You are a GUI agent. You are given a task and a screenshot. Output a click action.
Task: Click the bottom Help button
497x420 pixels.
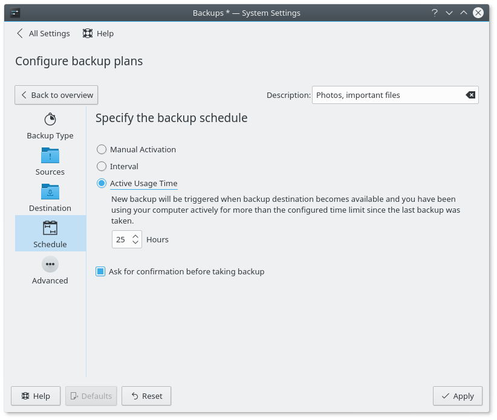[36, 396]
